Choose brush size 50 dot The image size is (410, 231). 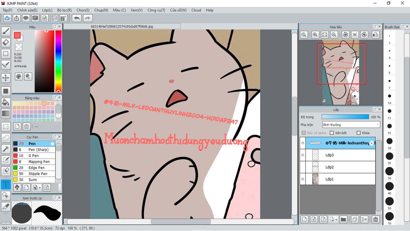tap(389, 201)
